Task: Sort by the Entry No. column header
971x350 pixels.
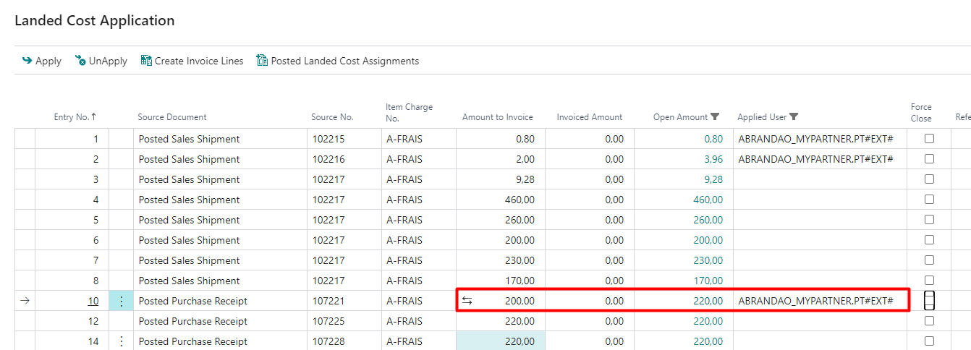Action: pos(75,117)
